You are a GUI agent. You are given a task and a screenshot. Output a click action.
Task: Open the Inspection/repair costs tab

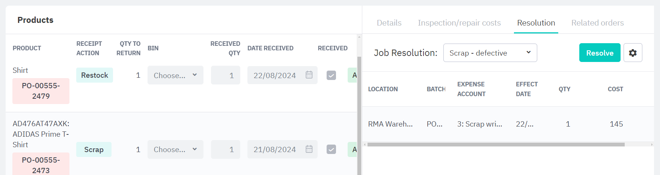(459, 23)
